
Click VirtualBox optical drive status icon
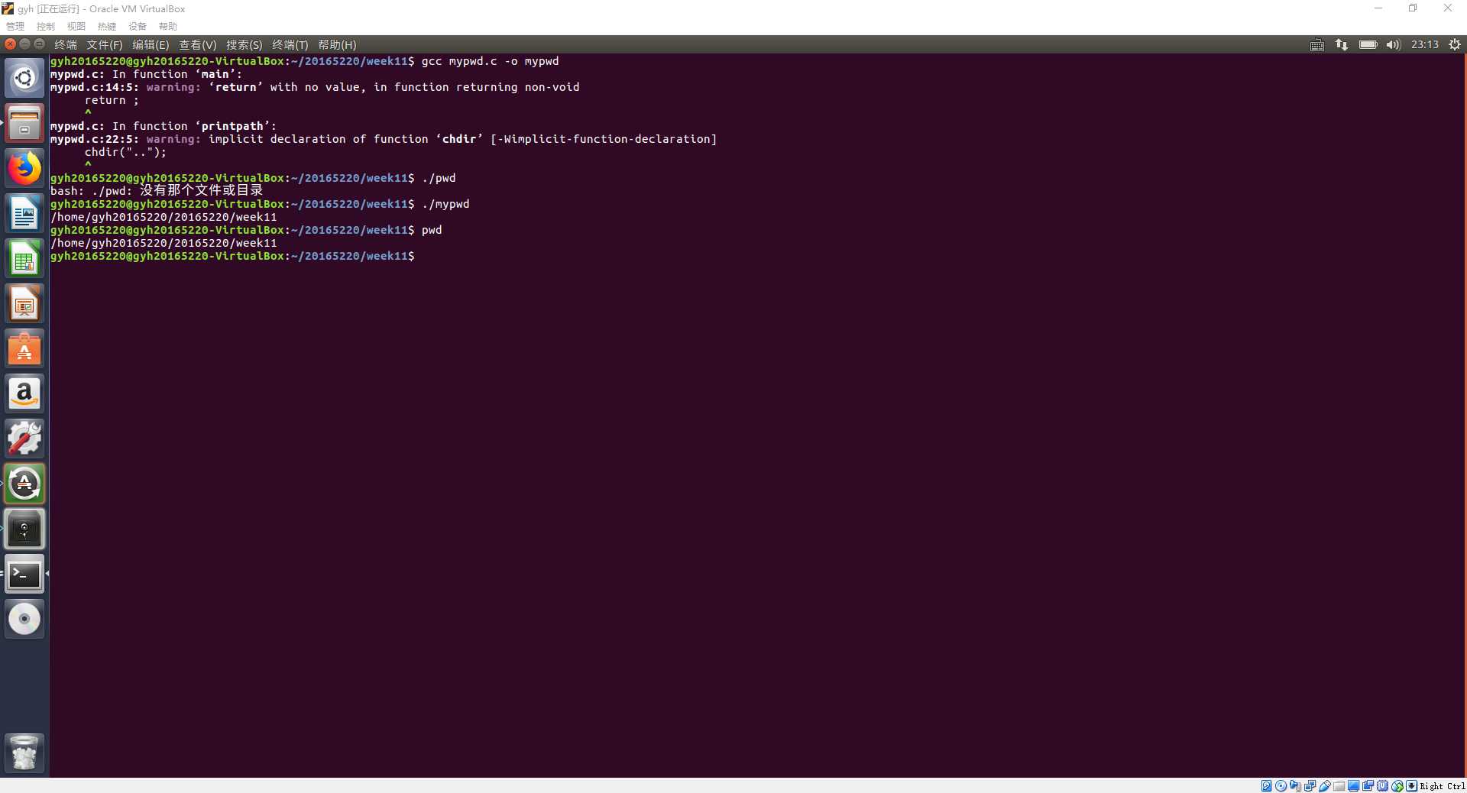(x=1281, y=785)
